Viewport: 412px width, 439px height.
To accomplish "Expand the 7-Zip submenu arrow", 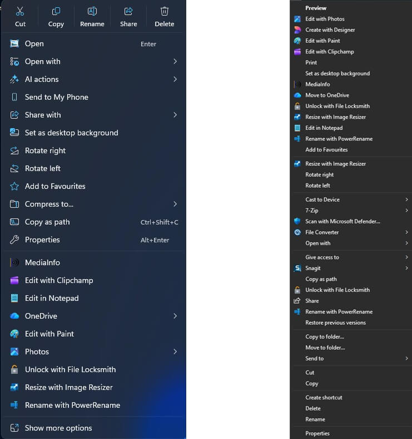I will tap(406, 211).
